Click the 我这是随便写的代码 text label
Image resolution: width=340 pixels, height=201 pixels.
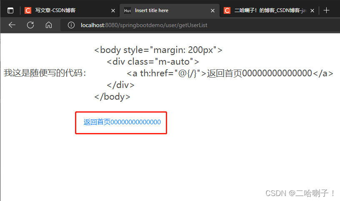(45, 73)
